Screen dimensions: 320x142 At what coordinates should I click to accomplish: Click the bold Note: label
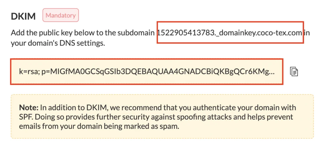[x=29, y=108]
